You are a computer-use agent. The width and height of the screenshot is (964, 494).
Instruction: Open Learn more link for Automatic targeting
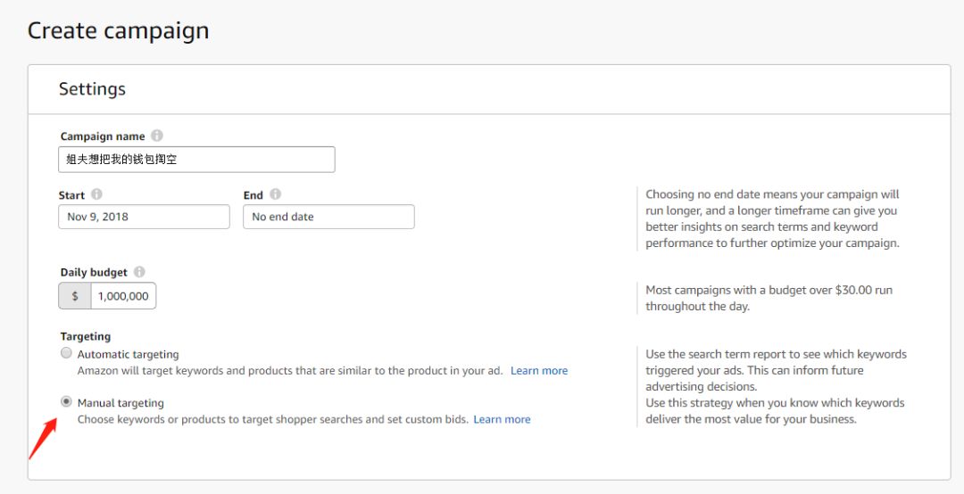click(x=539, y=371)
